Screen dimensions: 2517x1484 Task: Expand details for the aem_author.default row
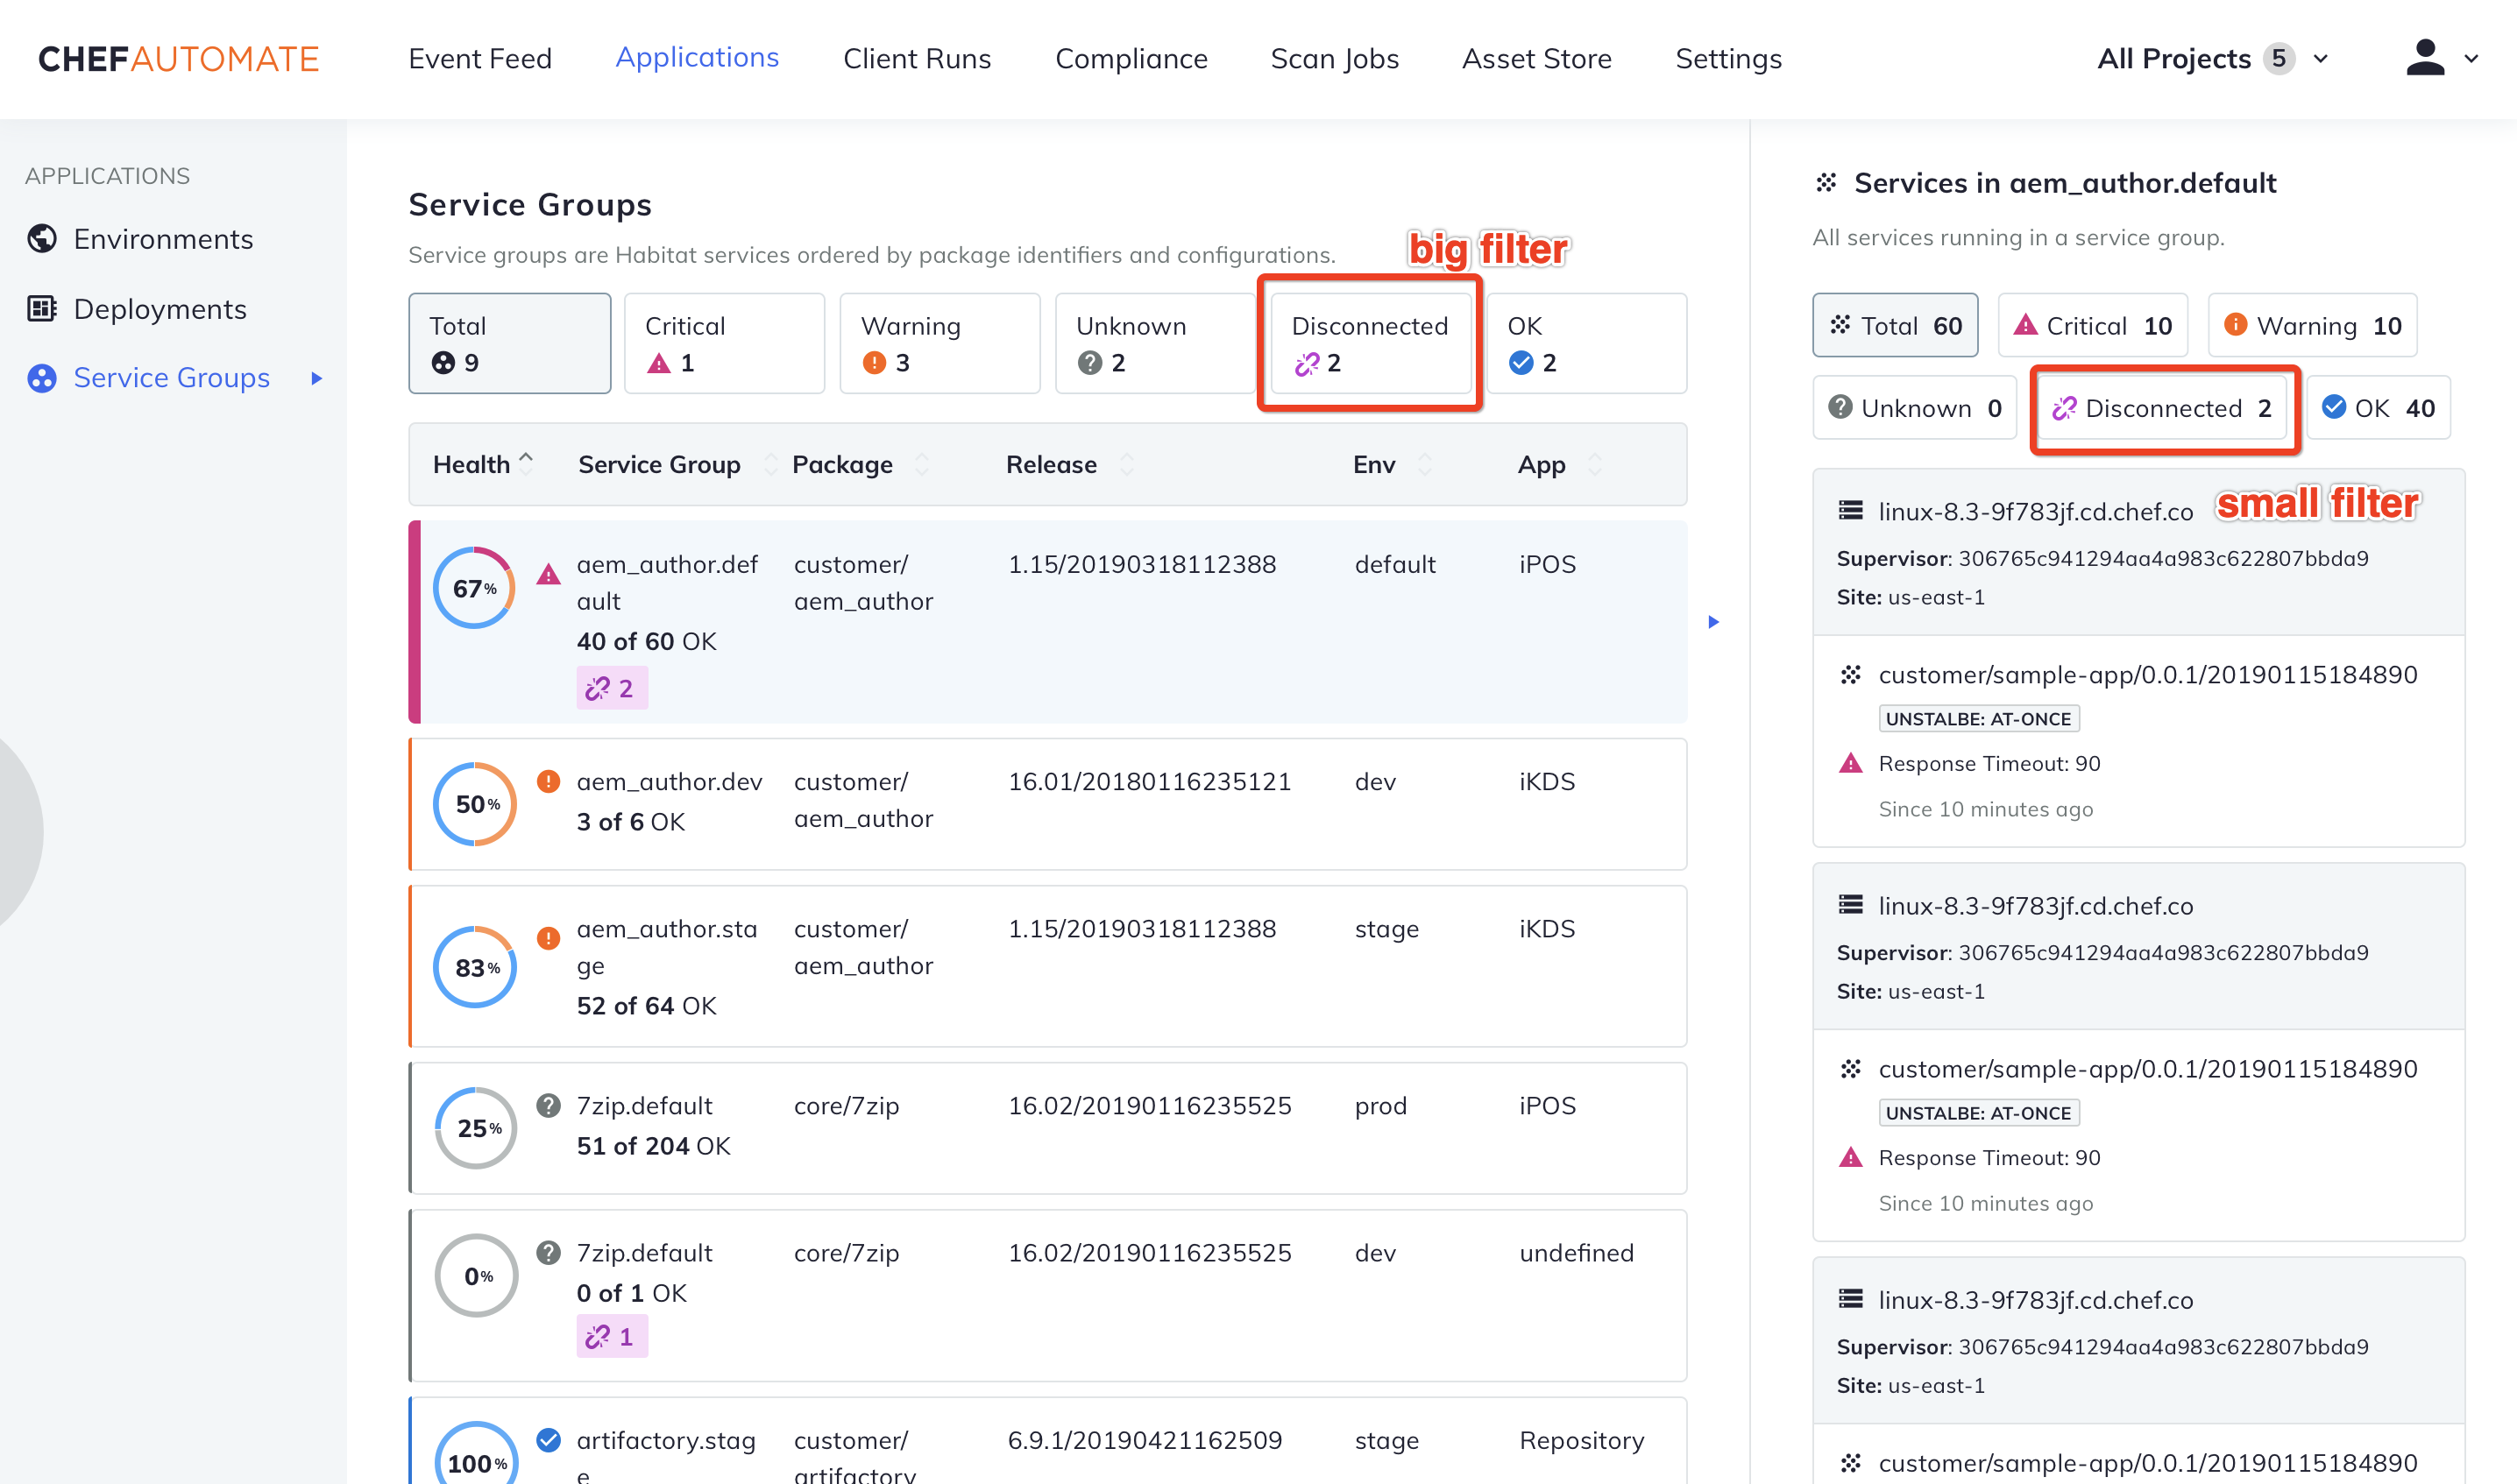click(1713, 621)
